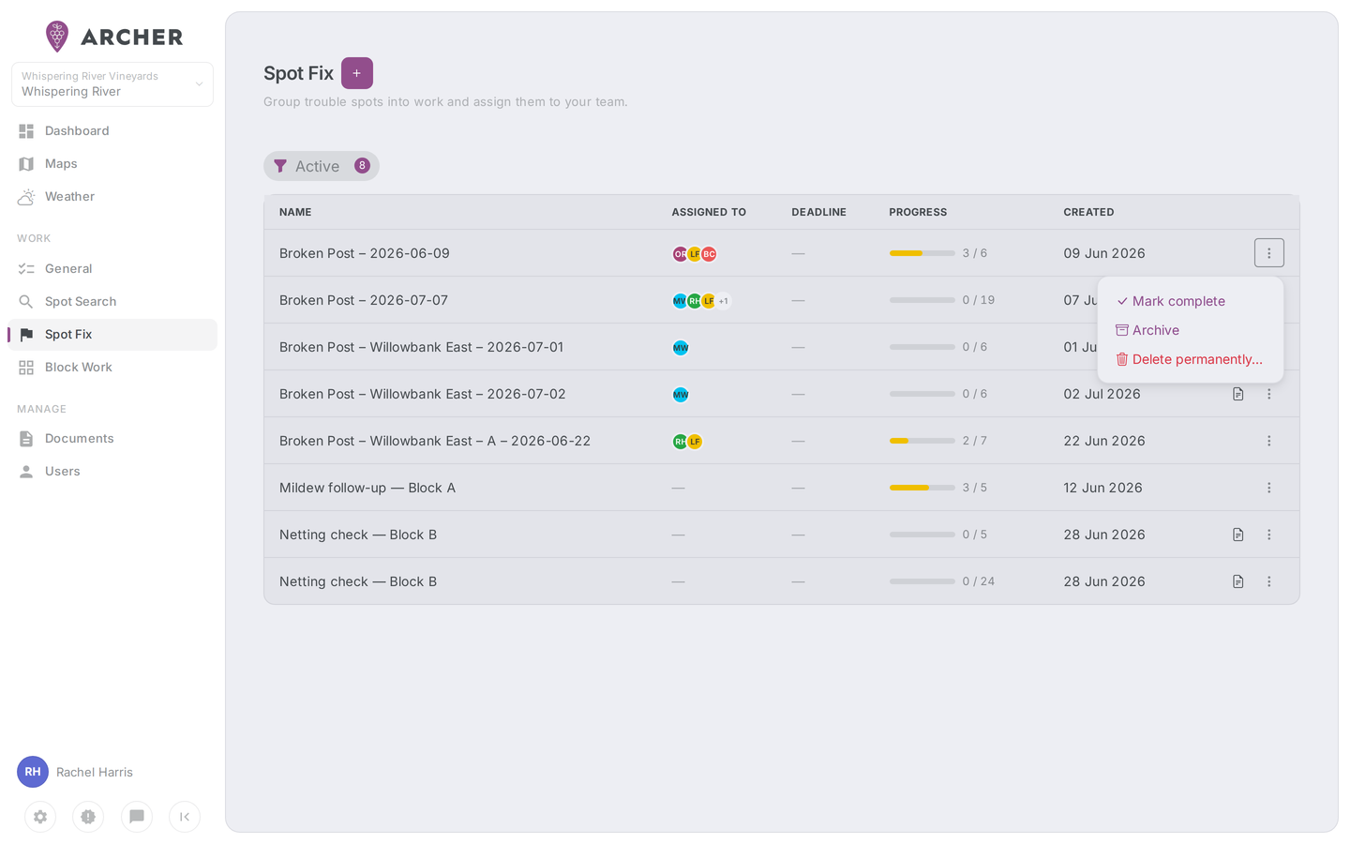Click the BC assignee avatar
Image resolution: width=1350 pixels, height=844 pixels.
pos(710,254)
